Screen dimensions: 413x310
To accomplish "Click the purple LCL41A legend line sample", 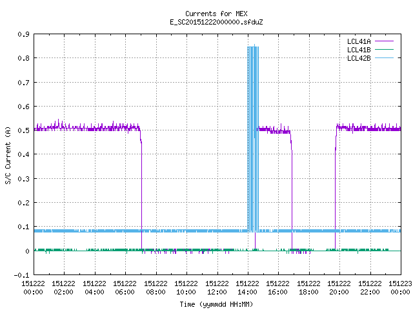I will 384,41.
